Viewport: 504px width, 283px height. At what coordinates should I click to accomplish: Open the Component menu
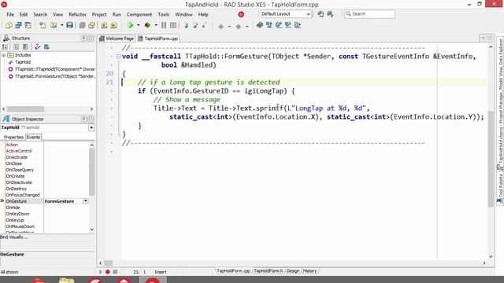click(x=139, y=14)
